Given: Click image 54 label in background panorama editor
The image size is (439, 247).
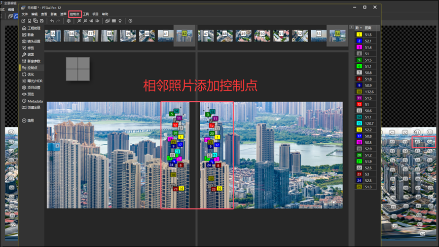Looking at the screenshot, I should coord(430,142).
